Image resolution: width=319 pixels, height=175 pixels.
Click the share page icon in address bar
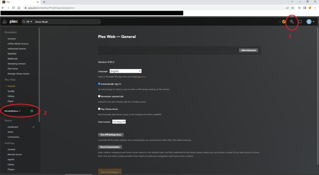[x=287, y=8]
